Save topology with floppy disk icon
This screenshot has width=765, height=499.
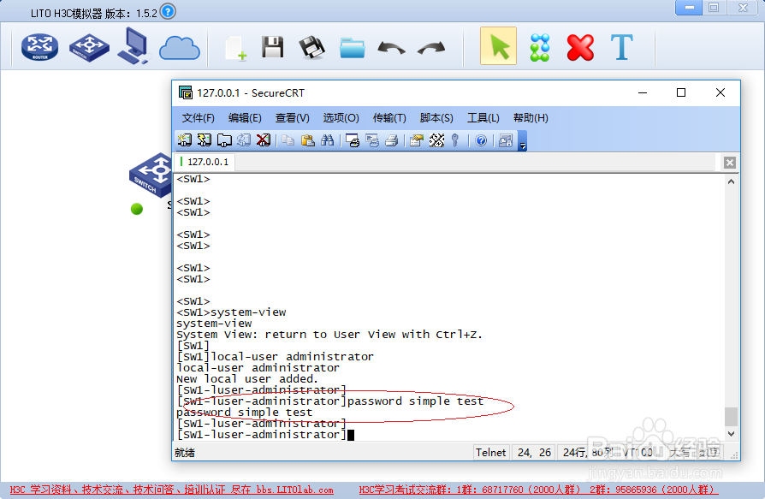coord(273,48)
